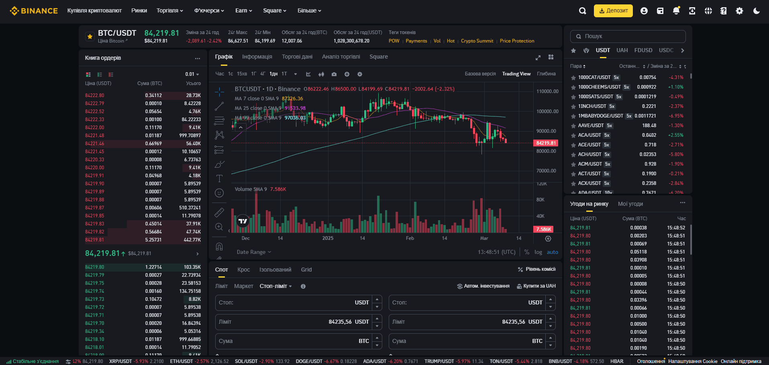The height and width of the screenshot is (365, 769).
Task: Open the search magnifier in top bar
Action: [582, 11]
